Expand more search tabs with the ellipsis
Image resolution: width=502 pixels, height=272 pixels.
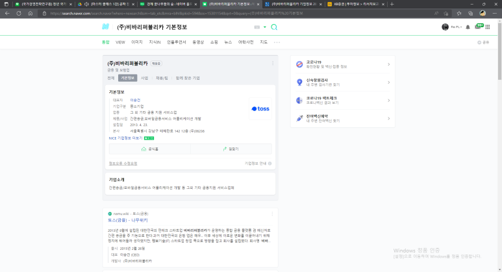click(277, 42)
